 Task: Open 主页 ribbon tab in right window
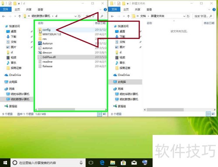tap(126, 10)
